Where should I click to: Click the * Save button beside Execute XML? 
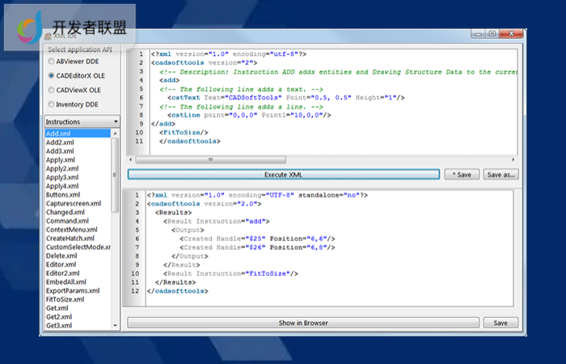click(x=461, y=174)
